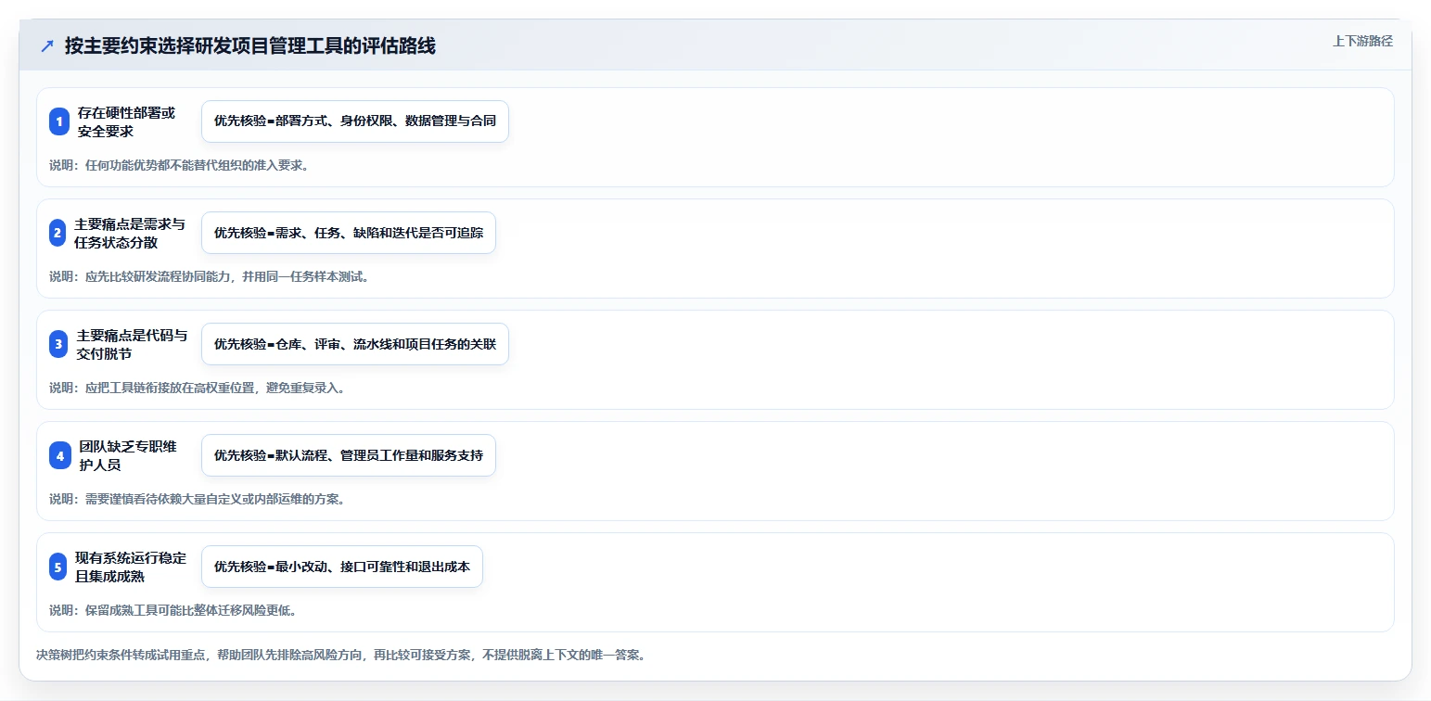Select note 保留成熟工具可能比整体迁移风险更低
The width and height of the screenshot is (1431, 701).
tap(190, 610)
